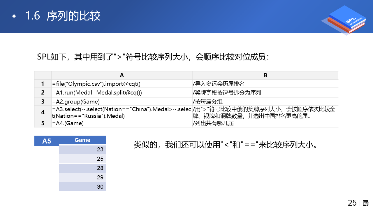Select row header 5 in the code table

(x=43, y=123)
